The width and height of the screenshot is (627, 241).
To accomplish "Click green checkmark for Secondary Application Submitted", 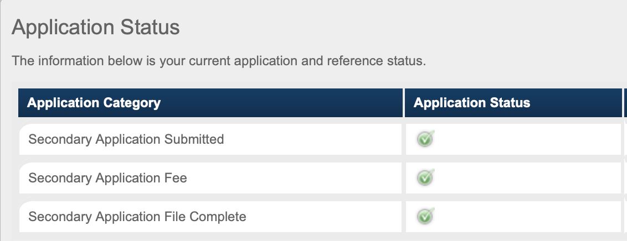I will [x=425, y=138].
